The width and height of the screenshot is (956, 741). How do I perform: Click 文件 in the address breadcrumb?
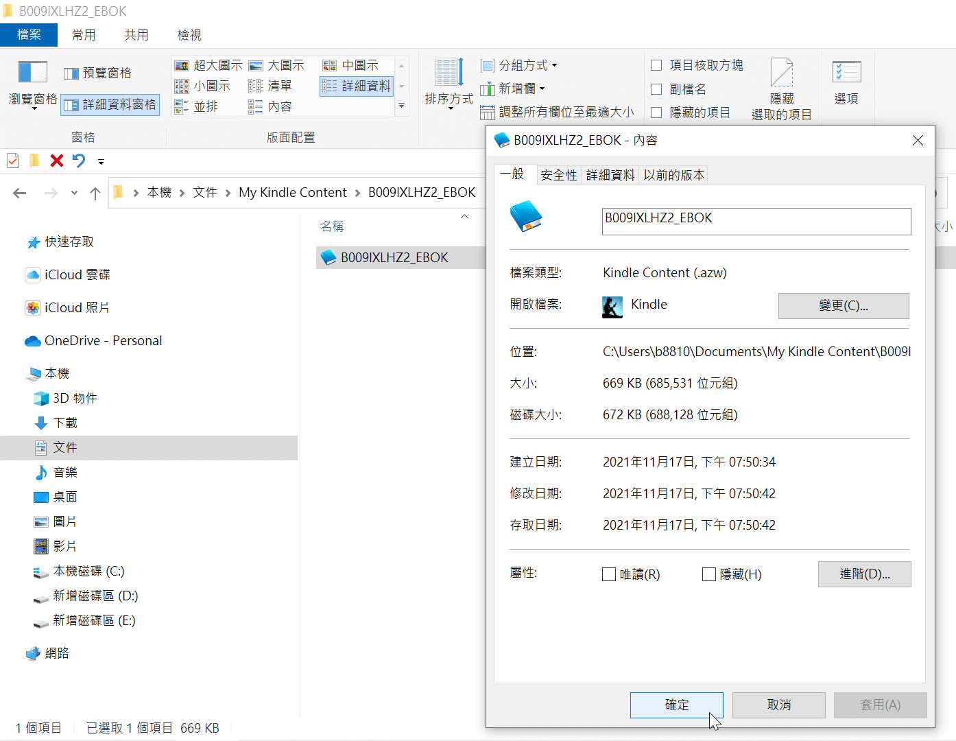click(205, 193)
